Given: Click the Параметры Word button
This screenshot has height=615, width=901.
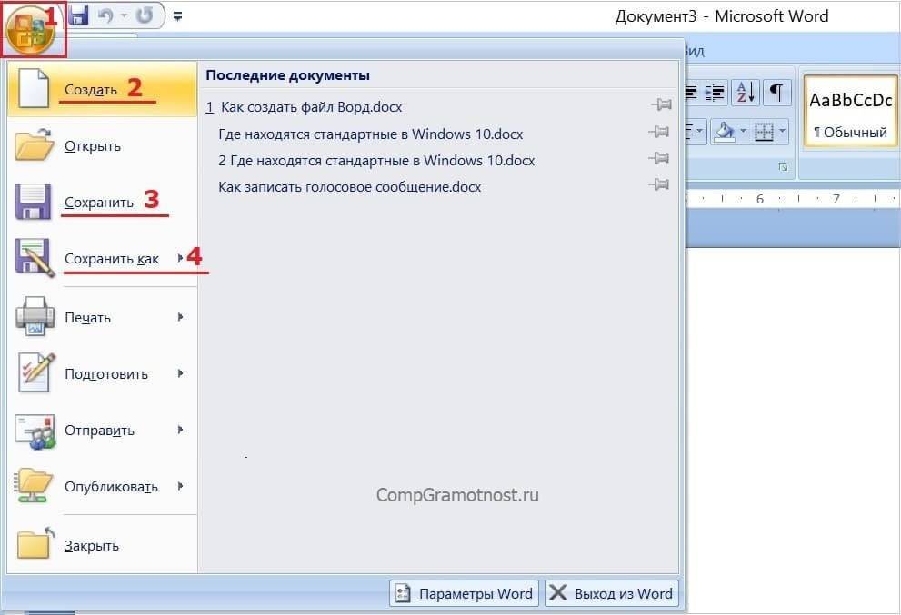Looking at the screenshot, I should coord(463,592).
